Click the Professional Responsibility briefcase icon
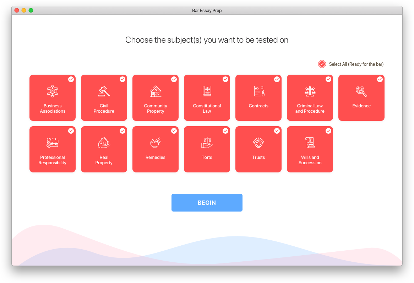 53,143
